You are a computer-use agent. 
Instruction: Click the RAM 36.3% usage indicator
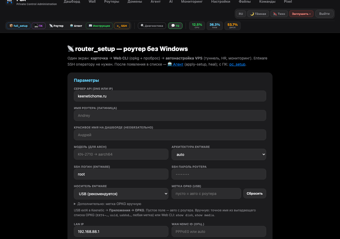click(215, 26)
